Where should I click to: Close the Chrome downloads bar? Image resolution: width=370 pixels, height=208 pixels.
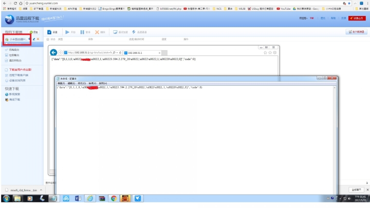367,190
